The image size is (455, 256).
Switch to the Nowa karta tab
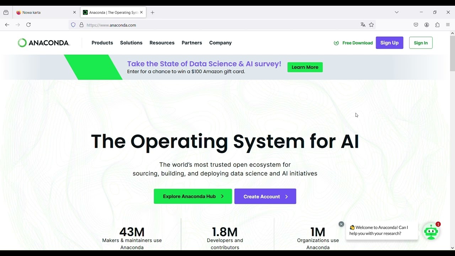tap(46, 12)
